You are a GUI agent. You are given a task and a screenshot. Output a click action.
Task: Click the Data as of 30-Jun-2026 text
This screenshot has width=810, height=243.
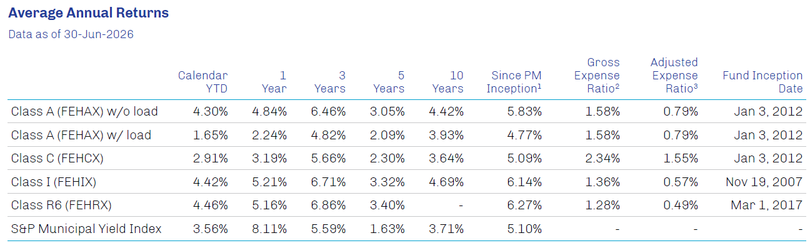point(71,34)
